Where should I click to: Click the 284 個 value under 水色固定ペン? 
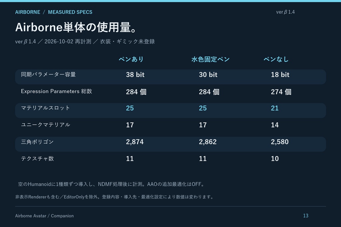[x=209, y=92]
